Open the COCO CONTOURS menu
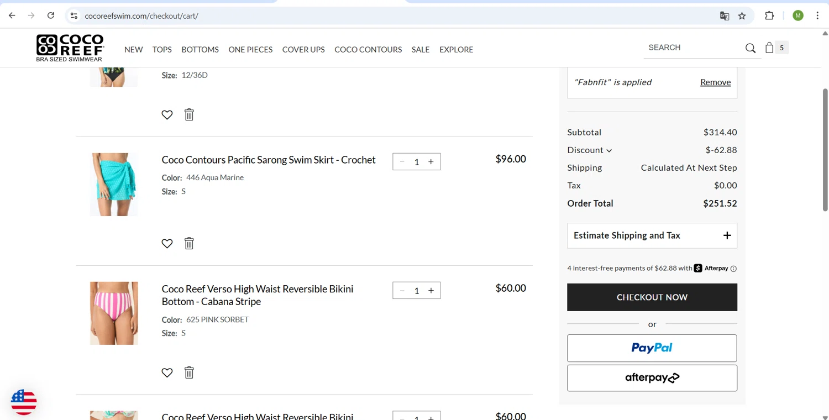The height and width of the screenshot is (420, 829). click(368, 49)
